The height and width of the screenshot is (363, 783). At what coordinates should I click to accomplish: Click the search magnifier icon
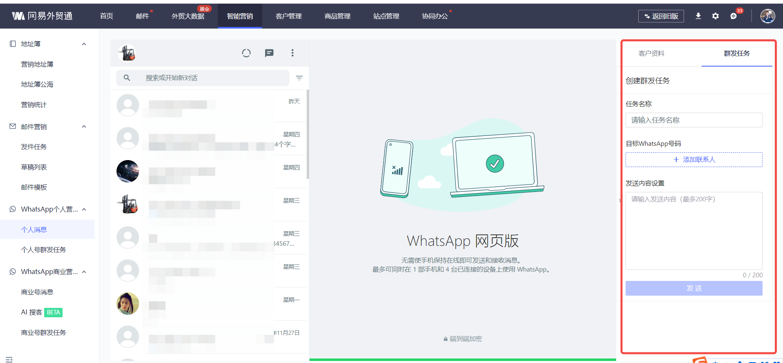127,78
